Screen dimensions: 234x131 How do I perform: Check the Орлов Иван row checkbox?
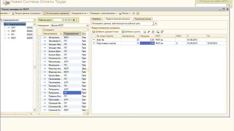click(39, 75)
